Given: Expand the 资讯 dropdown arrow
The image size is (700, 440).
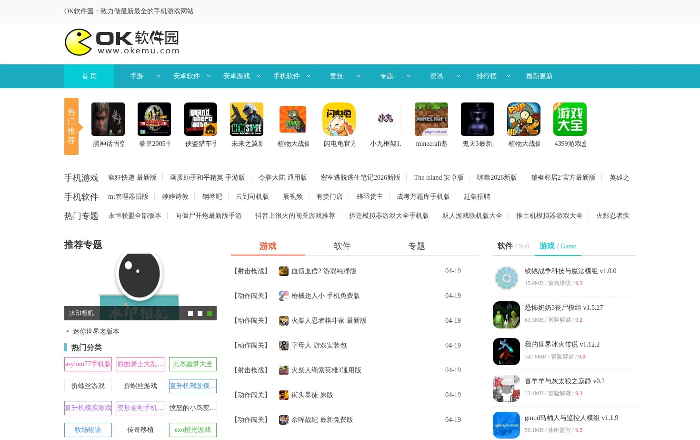Looking at the screenshot, I should coord(459,76).
